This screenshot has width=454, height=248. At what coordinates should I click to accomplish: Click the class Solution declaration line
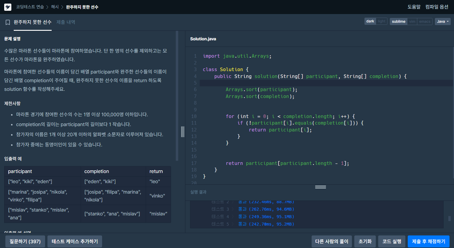[226, 70]
